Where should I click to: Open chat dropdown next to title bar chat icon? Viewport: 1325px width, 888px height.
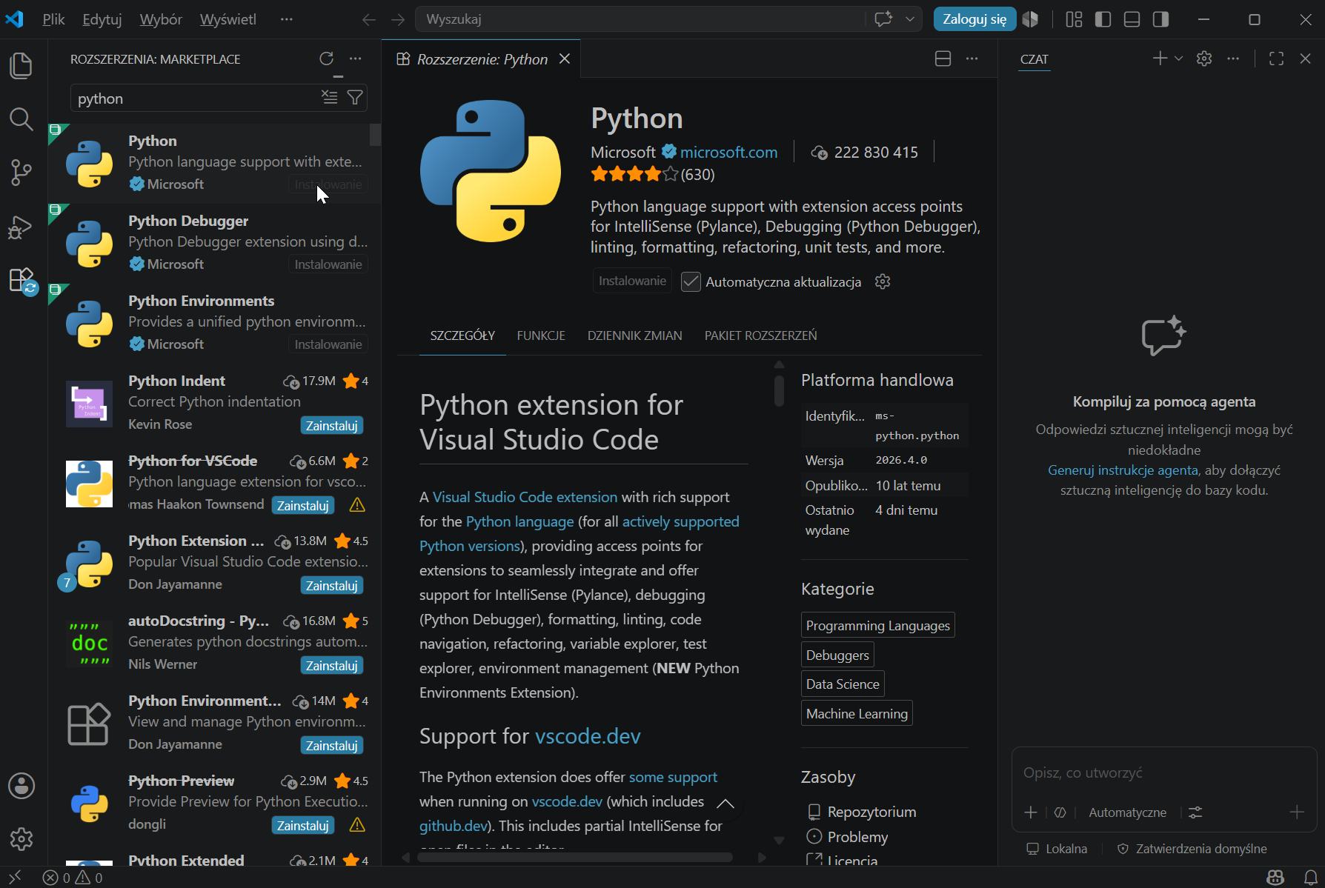pyautogui.click(x=910, y=19)
